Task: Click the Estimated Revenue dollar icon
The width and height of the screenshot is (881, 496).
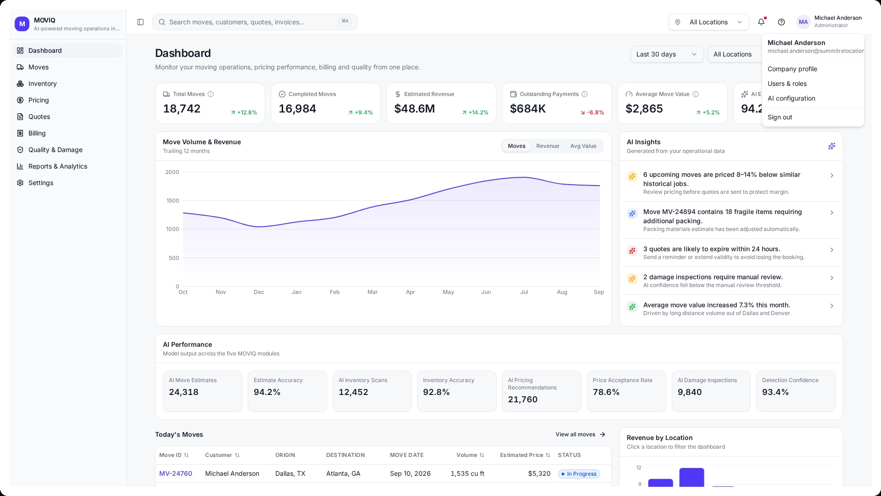Action: pos(398,94)
